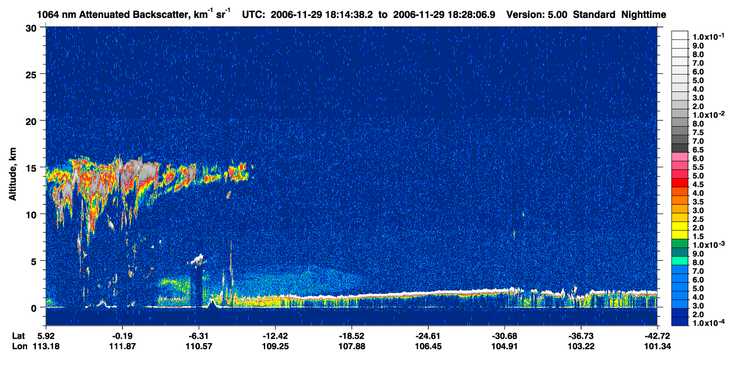Click latitude value 5.92

pyautogui.click(x=45, y=335)
